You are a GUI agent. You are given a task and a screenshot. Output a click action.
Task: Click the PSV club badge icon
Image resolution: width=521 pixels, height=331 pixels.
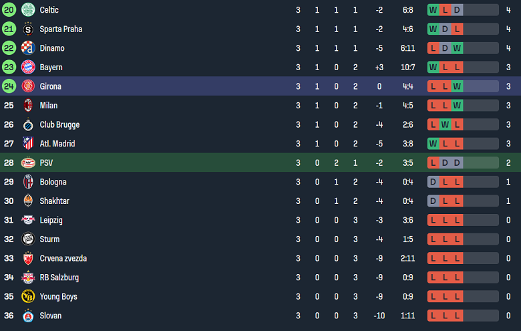[x=28, y=162]
